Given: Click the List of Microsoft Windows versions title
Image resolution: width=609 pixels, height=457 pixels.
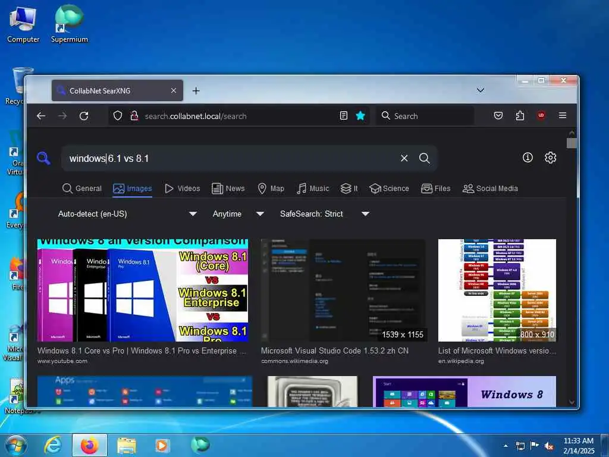Looking at the screenshot, I should coord(497,350).
